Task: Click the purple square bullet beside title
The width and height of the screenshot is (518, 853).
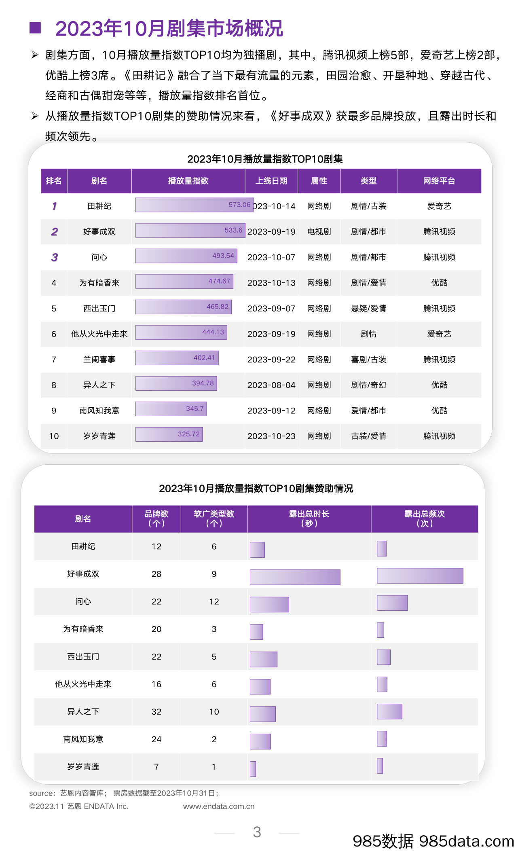Action: pyautogui.click(x=36, y=27)
